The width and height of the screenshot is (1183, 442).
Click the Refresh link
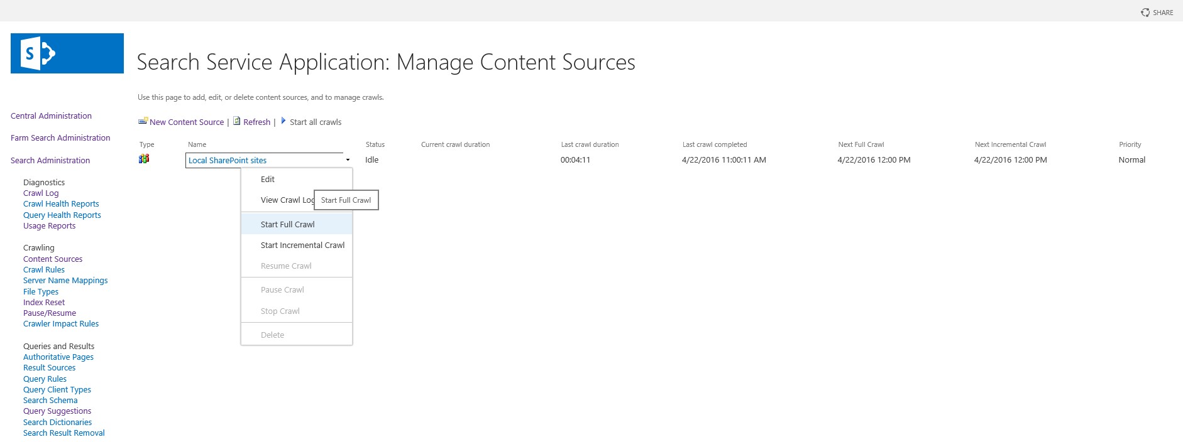click(x=257, y=122)
